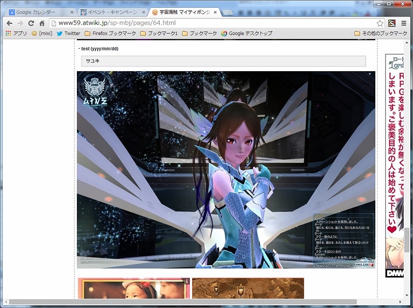Open the Firefox ブックマーク folder
The width and height of the screenshot is (413, 308).
coord(110,34)
